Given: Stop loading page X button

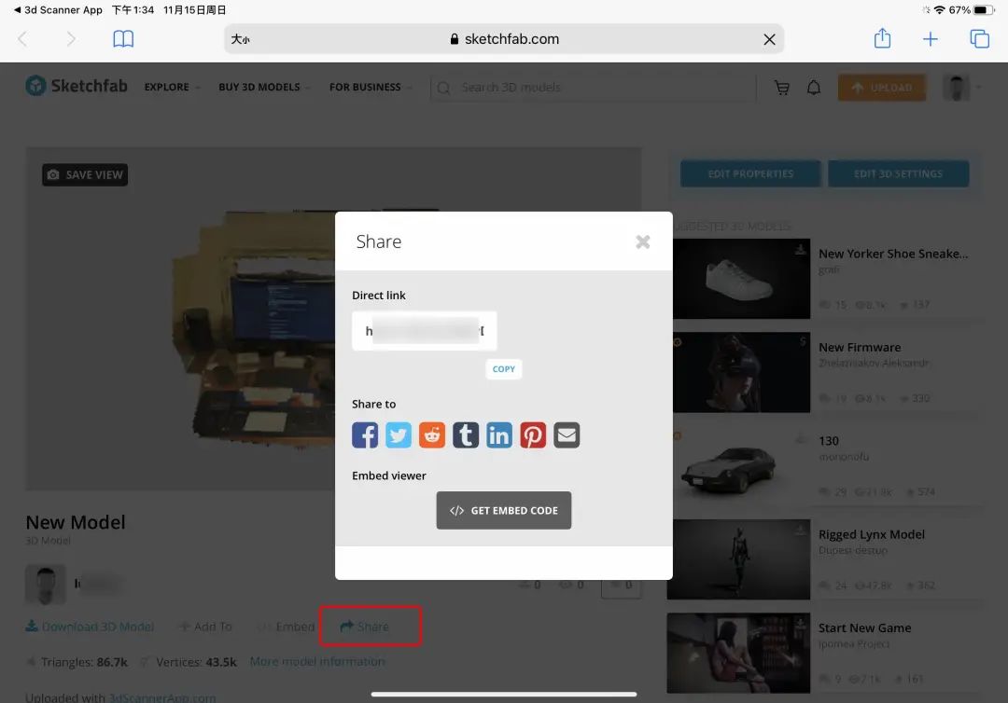Looking at the screenshot, I should [769, 39].
